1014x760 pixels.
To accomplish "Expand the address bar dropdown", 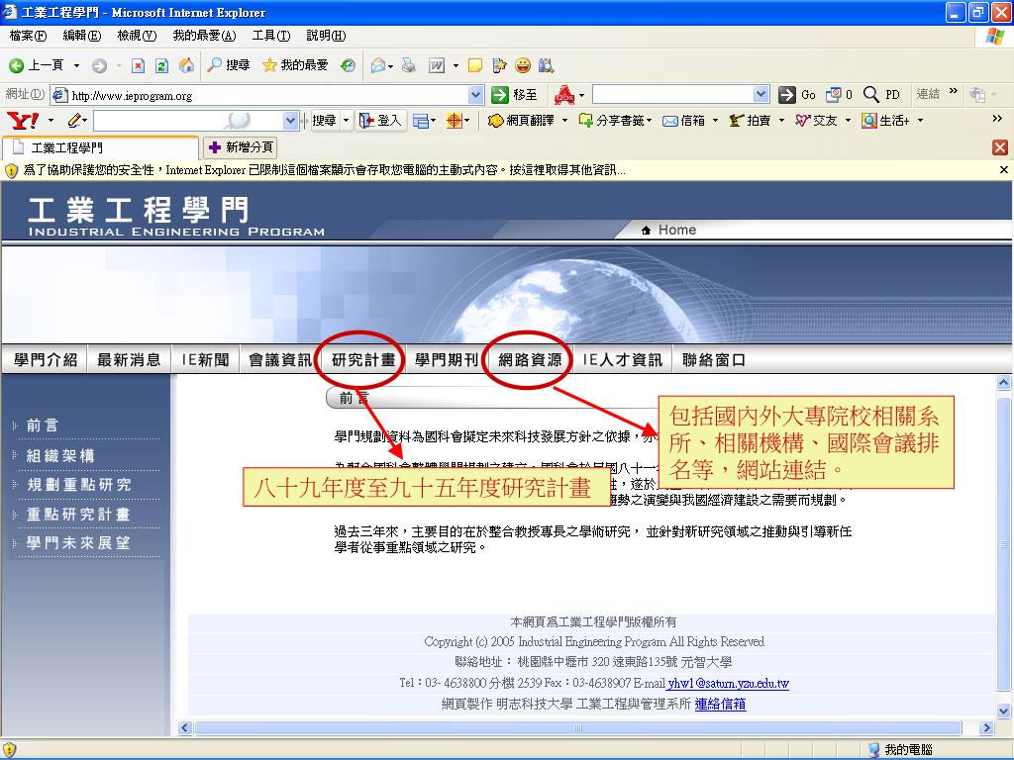I will (476, 95).
